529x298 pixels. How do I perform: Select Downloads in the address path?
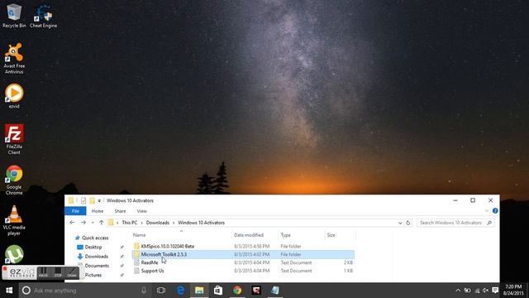(158, 223)
